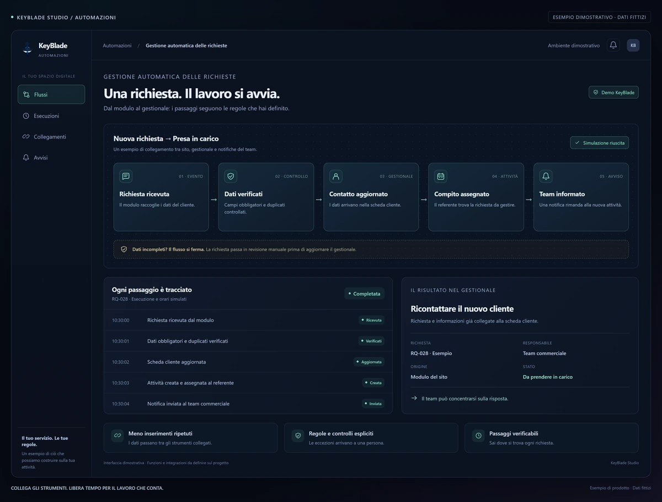This screenshot has height=502, width=662.
Task: Click the Aggiornata status tag
Action: click(369, 362)
